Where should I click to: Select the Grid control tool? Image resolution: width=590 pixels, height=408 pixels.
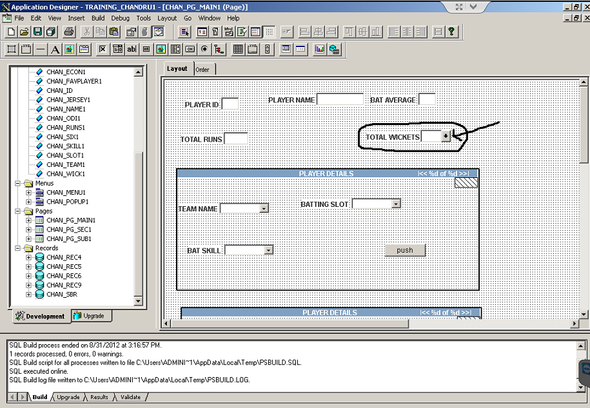tap(237, 49)
